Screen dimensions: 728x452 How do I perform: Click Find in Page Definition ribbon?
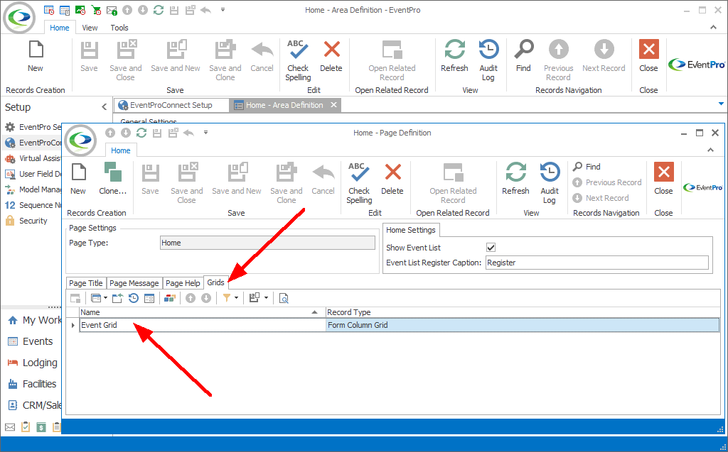click(x=587, y=167)
